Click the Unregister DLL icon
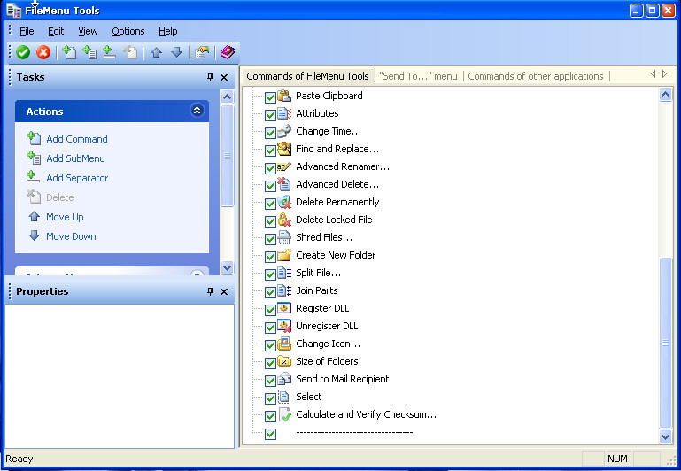 [284, 326]
